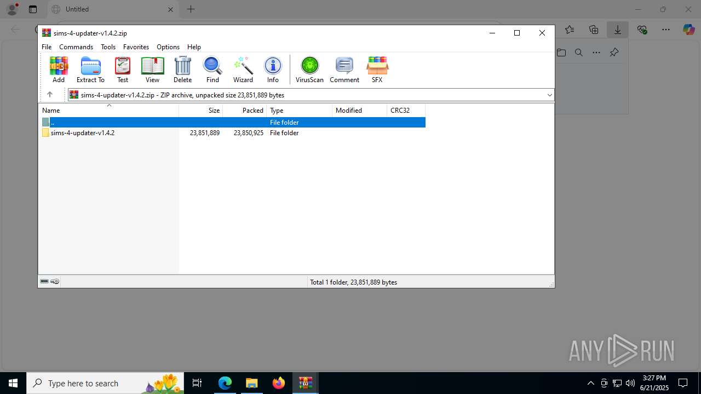The height and width of the screenshot is (394, 701).
Task: Sort by Name column header
Action: click(108, 110)
